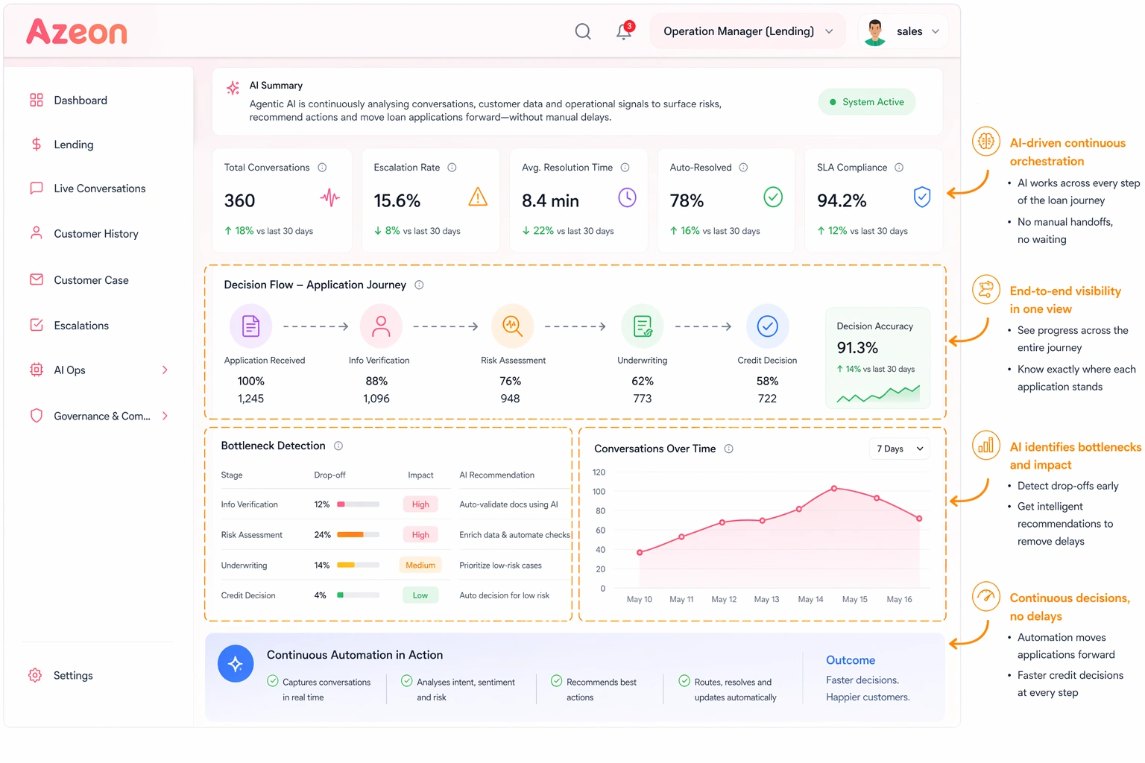Click the Risk Assessment drop-off progress bar
Screen dimensions: 1145x763
coord(358,534)
